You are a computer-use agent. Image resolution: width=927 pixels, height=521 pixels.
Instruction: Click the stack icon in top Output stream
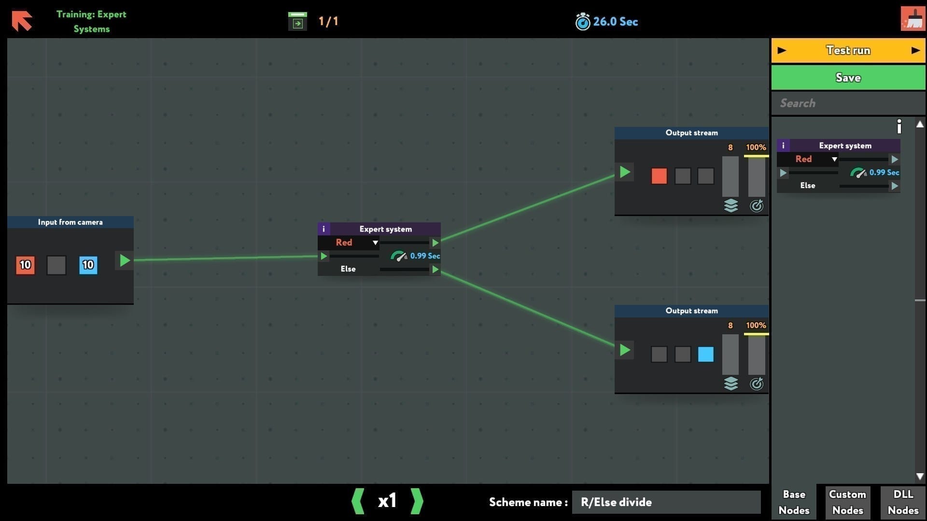[x=730, y=206]
